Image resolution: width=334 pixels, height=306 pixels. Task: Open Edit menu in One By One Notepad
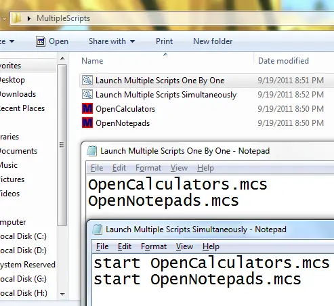pos(119,168)
